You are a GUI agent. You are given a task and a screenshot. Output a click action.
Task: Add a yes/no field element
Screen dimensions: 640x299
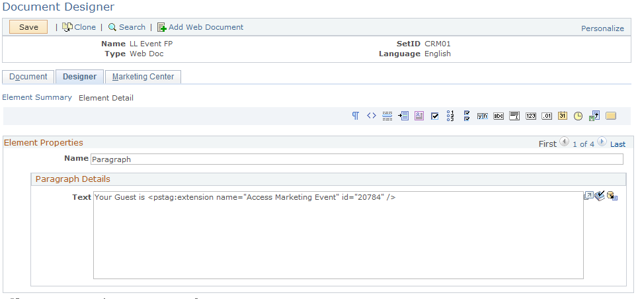point(483,116)
